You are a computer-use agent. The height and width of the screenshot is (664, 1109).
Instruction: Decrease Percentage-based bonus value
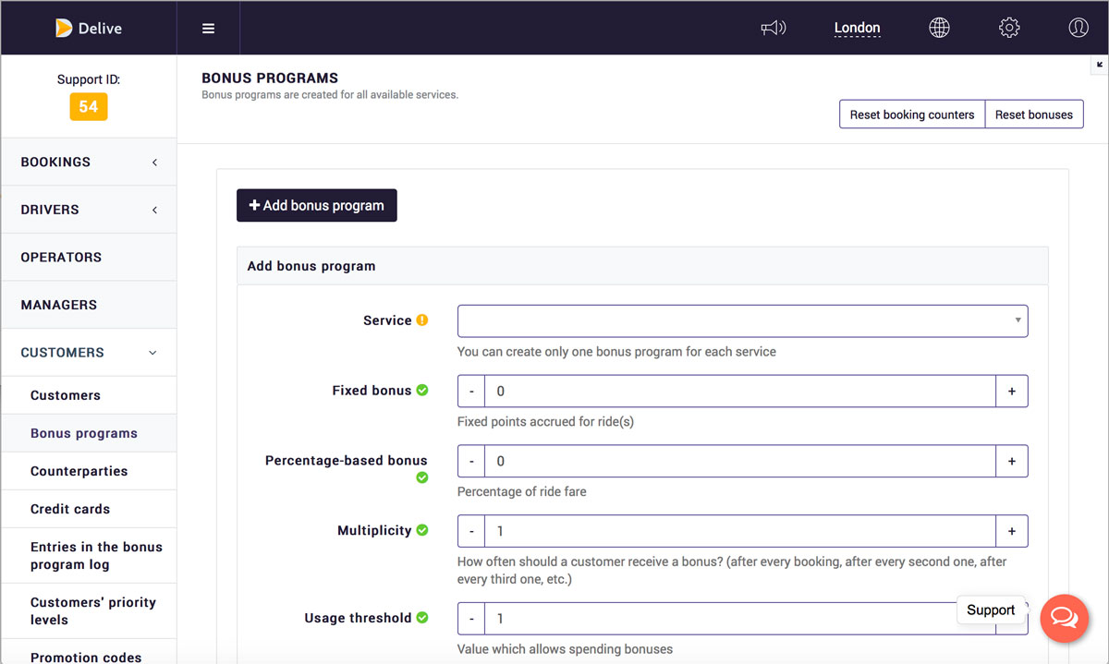click(x=471, y=461)
